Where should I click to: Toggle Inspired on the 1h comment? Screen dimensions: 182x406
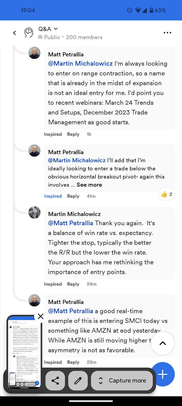pyautogui.click(x=53, y=134)
